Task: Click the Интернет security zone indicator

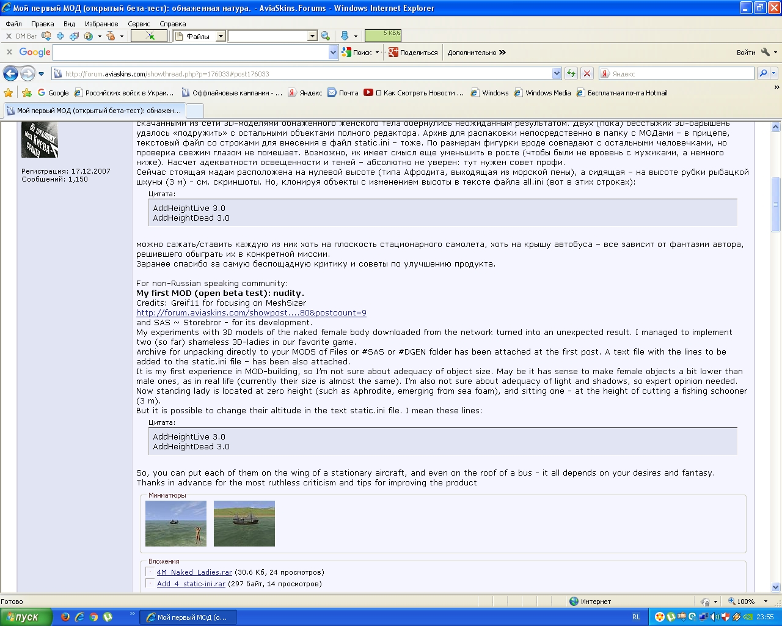Action: (x=590, y=602)
